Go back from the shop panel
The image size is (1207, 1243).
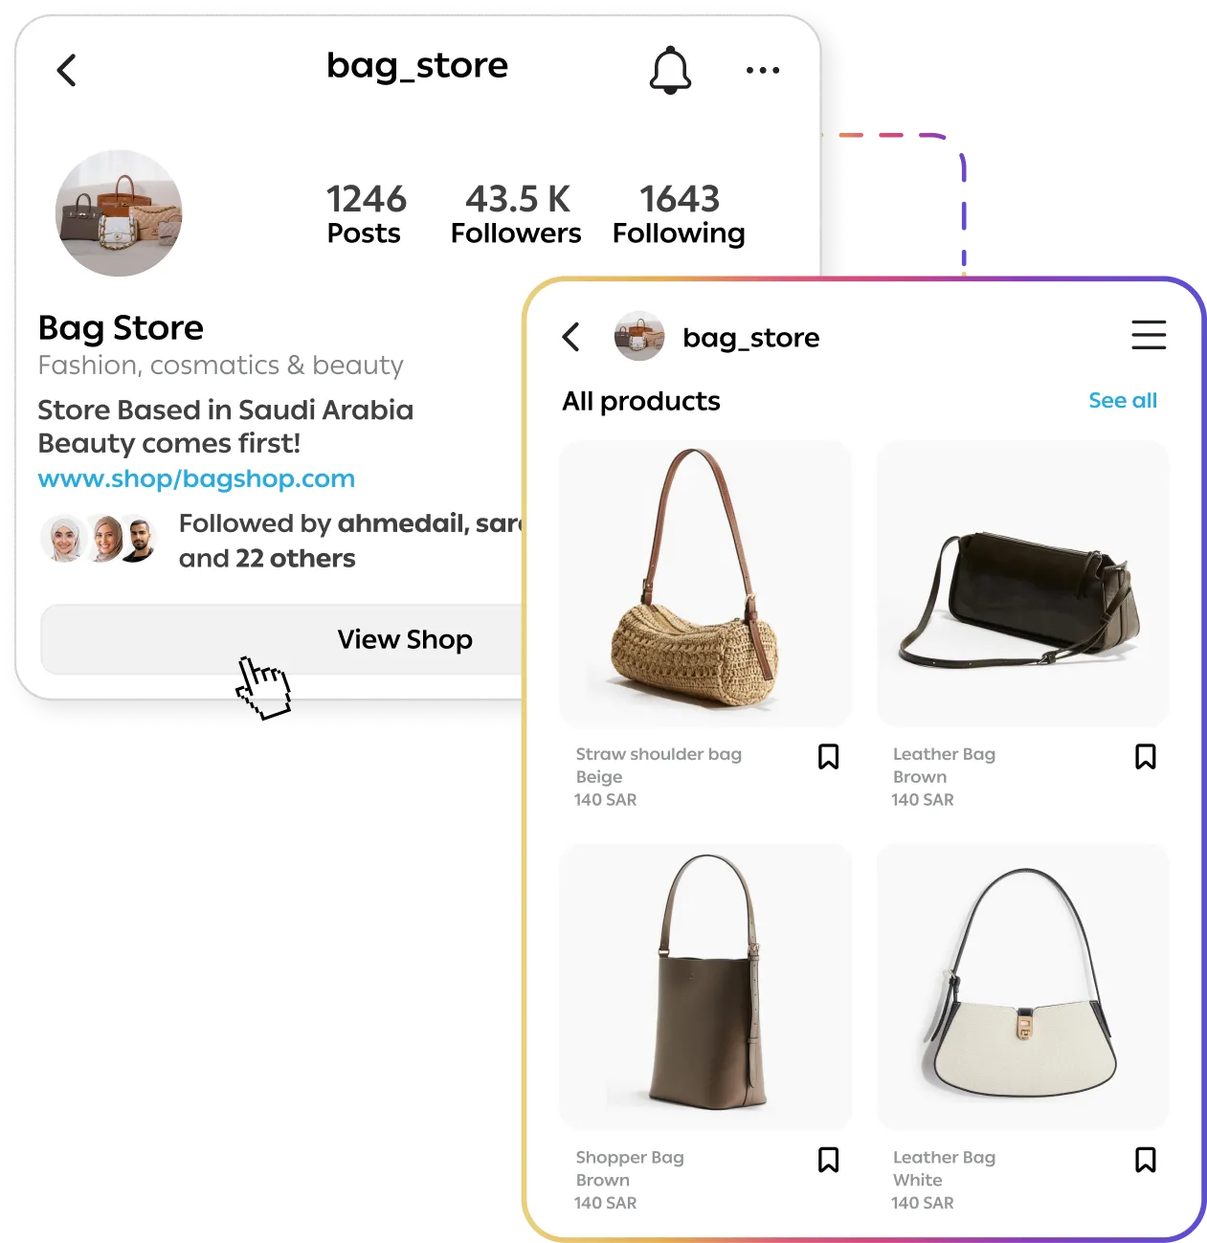click(x=570, y=337)
